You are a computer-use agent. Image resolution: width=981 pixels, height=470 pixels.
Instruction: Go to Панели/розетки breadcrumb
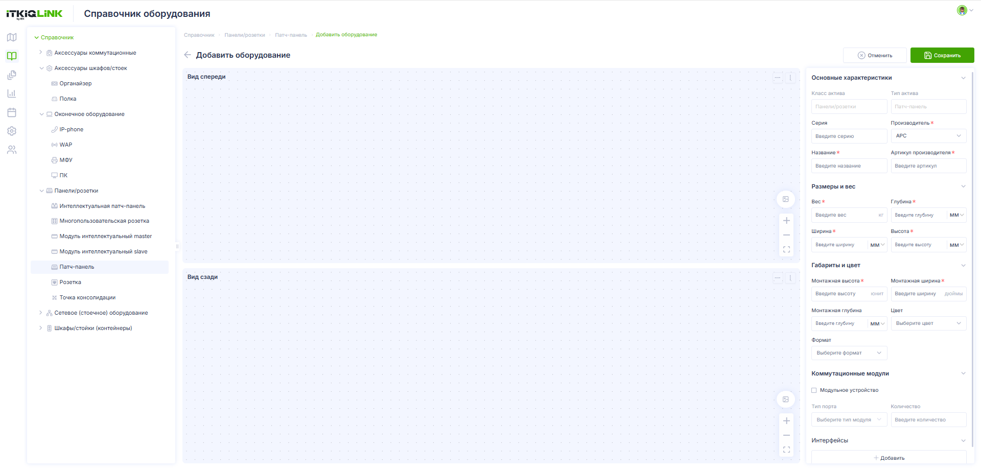[x=245, y=35]
